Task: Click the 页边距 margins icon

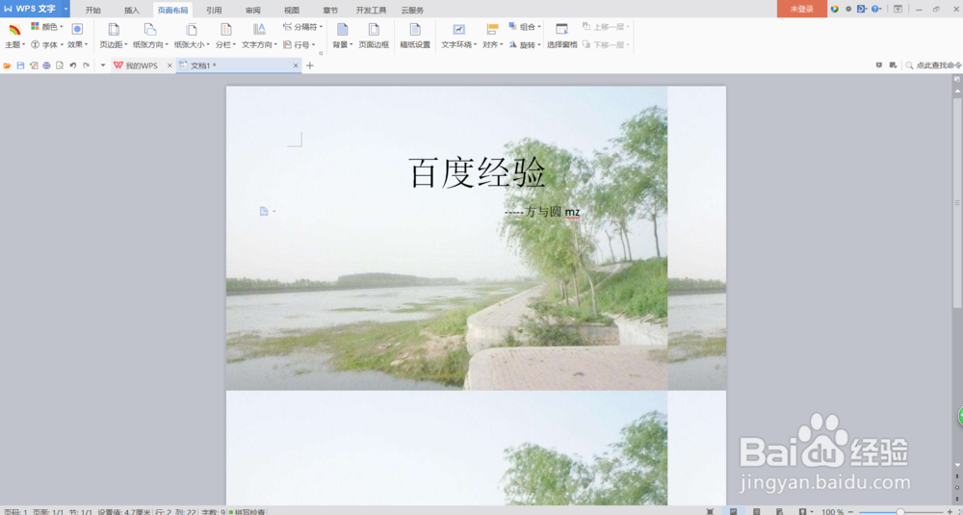Action: [114, 29]
